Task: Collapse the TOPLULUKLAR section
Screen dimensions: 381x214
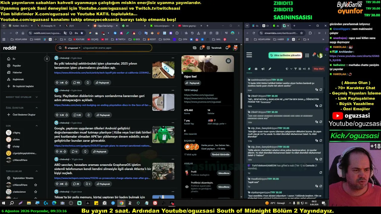Action: [22, 171]
